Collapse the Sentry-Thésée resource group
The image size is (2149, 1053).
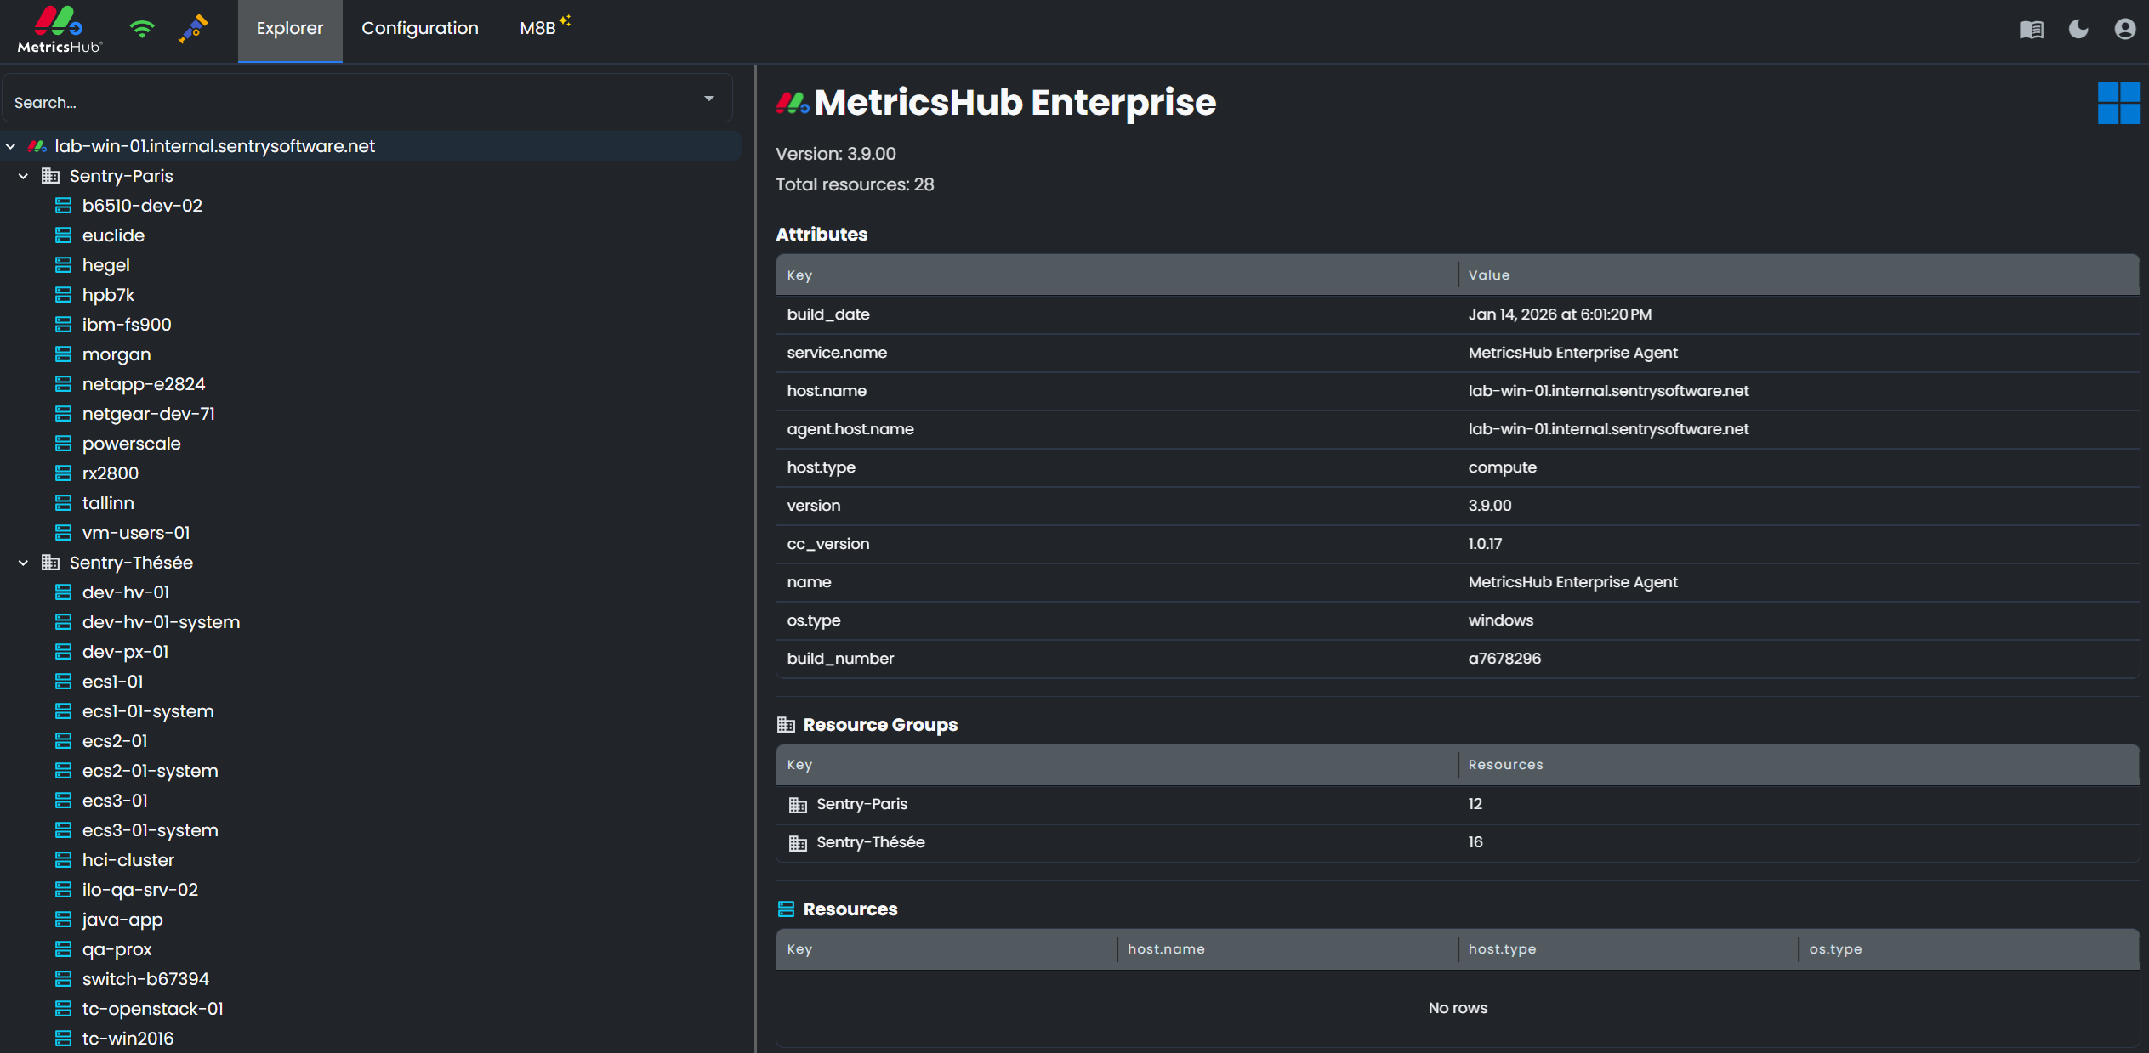coord(23,562)
